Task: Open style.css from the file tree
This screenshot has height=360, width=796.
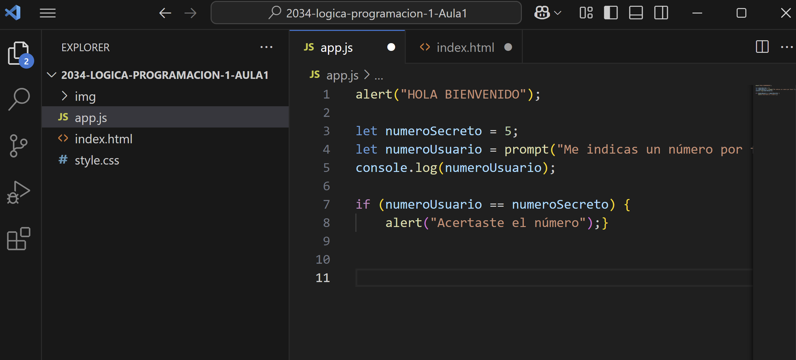Action: (x=165, y=160)
